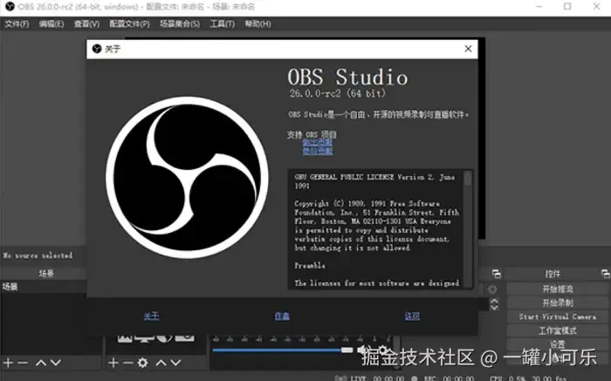Viewport: 611px width, 381px height.
Task: Click the 场景 panel header
Action: [46, 274]
